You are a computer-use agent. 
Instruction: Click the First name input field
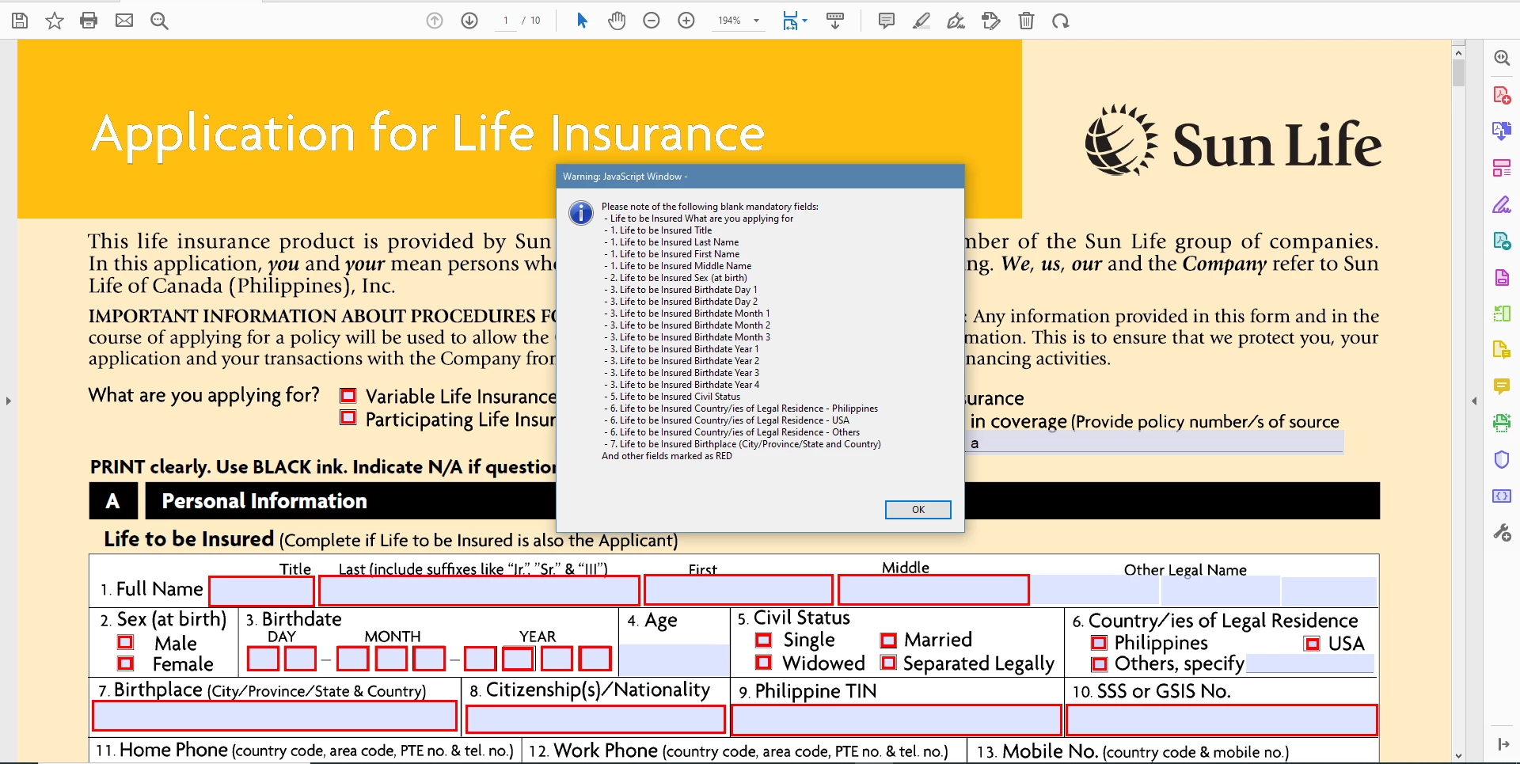(739, 591)
